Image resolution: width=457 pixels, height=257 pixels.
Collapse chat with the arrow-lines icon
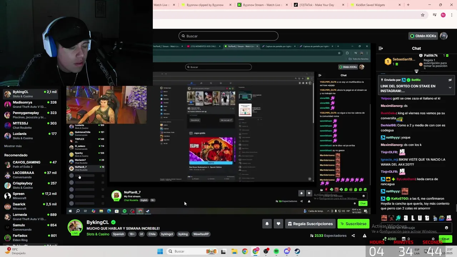(381, 48)
